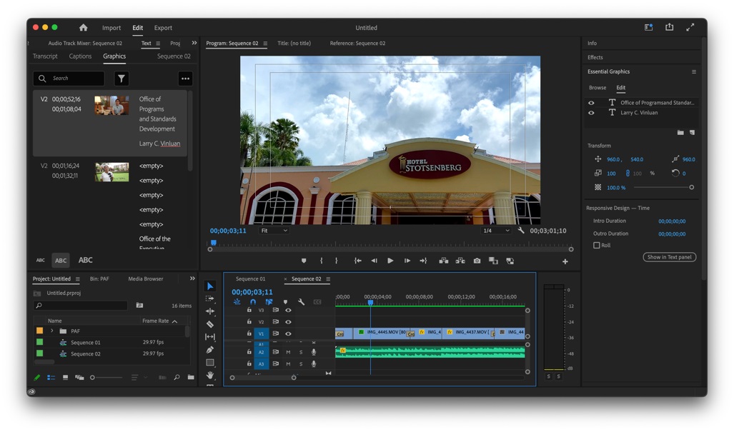Click Show in Text panel button

(x=670, y=257)
